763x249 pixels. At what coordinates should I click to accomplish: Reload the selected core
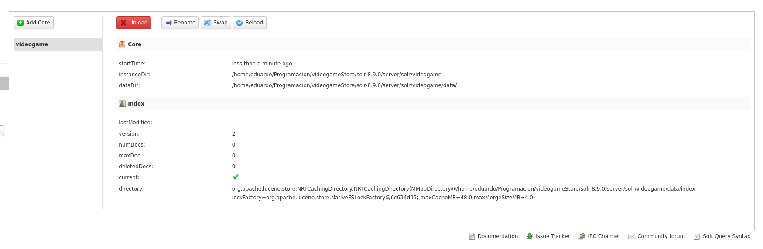[x=249, y=23]
